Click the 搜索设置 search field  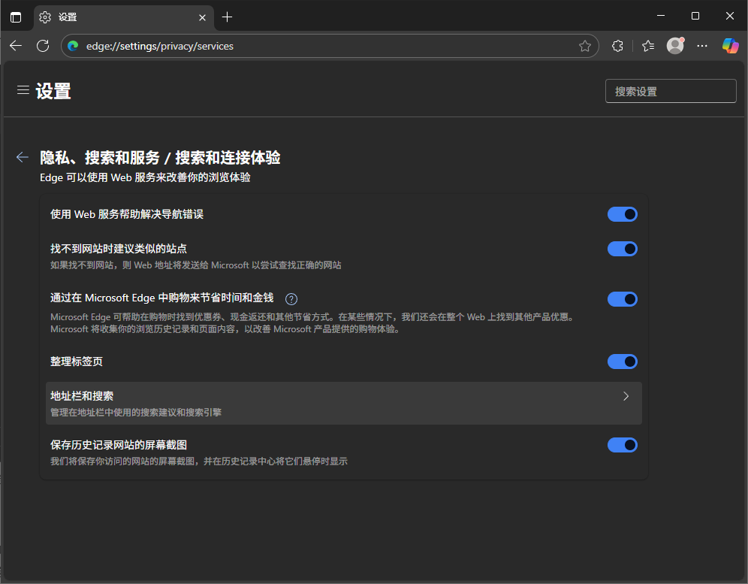[670, 90]
